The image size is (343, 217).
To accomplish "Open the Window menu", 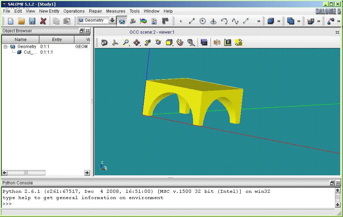I will pyautogui.click(x=151, y=11).
